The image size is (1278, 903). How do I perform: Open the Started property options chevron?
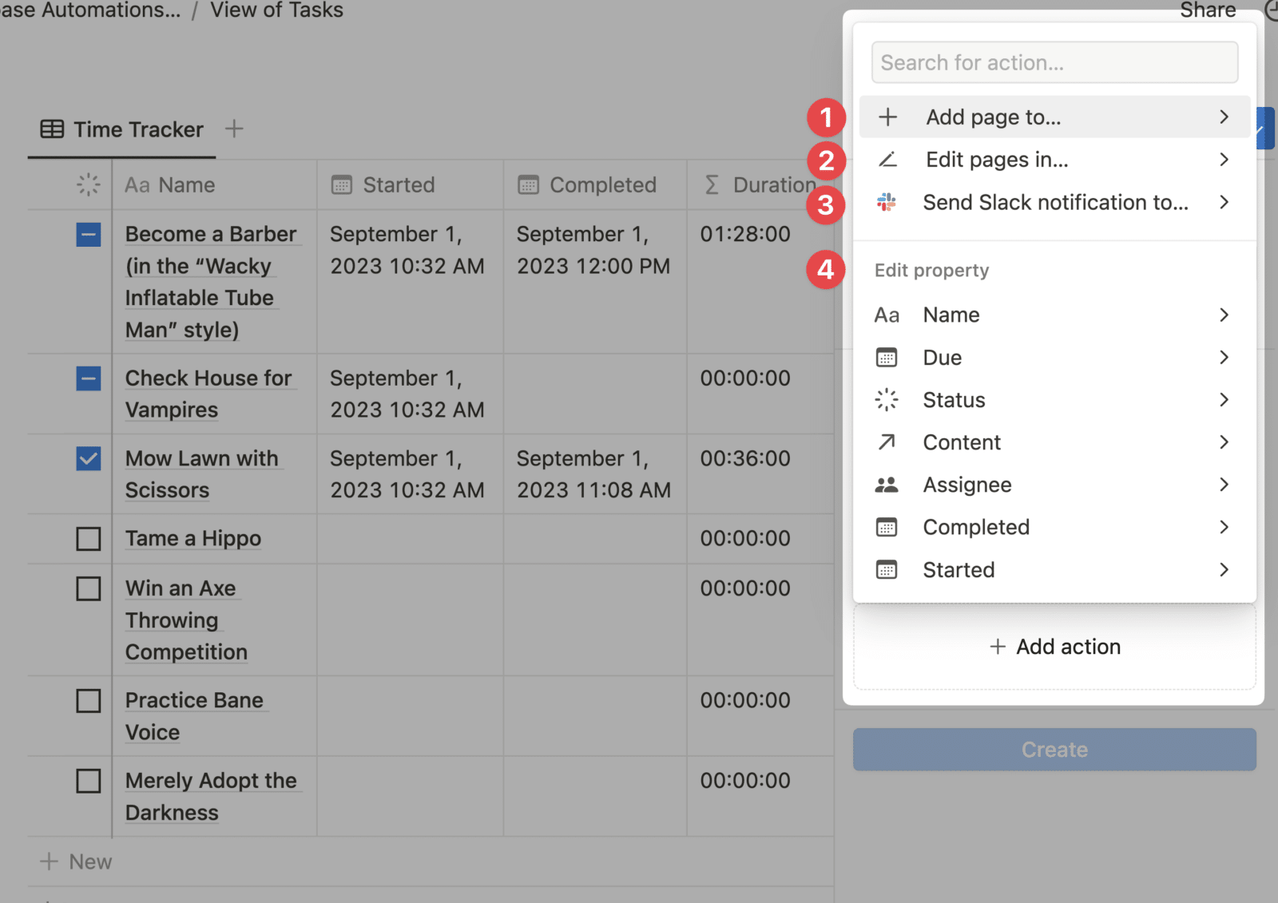[x=1224, y=570]
